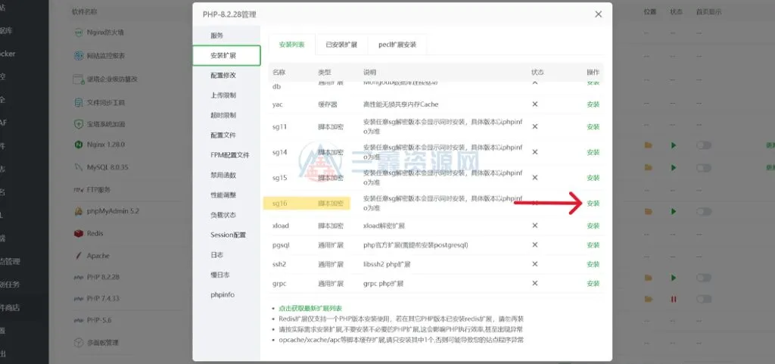Click the PHP 7.4.33 paused status icon
Screen dimensions: 775x364
(x=673, y=299)
